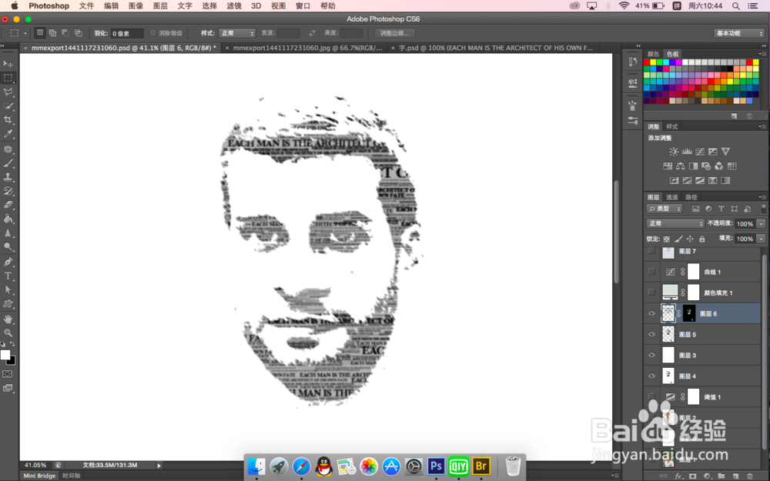770x481 pixels.
Task: Select the Quick Selection tool
Action: [x=8, y=106]
